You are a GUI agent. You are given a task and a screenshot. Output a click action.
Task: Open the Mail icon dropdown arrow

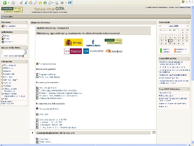point(53,3)
